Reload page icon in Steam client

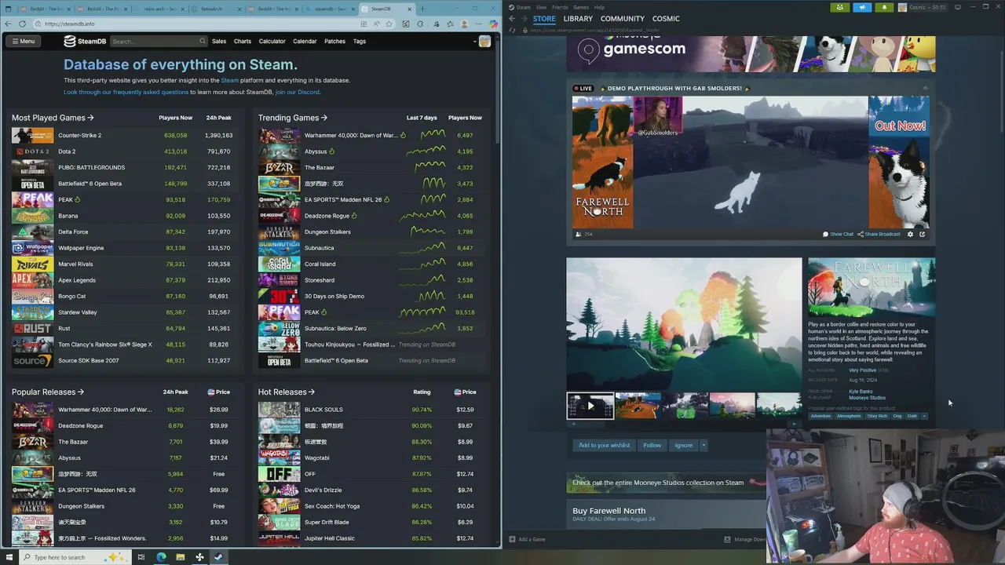coord(512,30)
